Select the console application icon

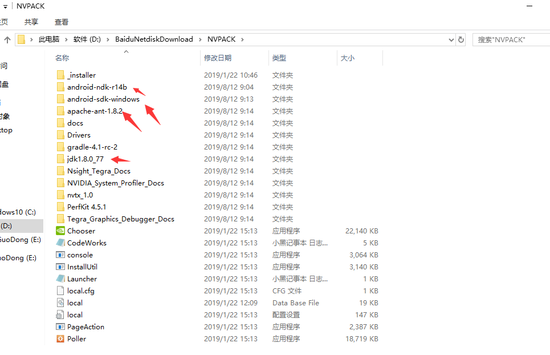pyautogui.click(x=60, y=255)
